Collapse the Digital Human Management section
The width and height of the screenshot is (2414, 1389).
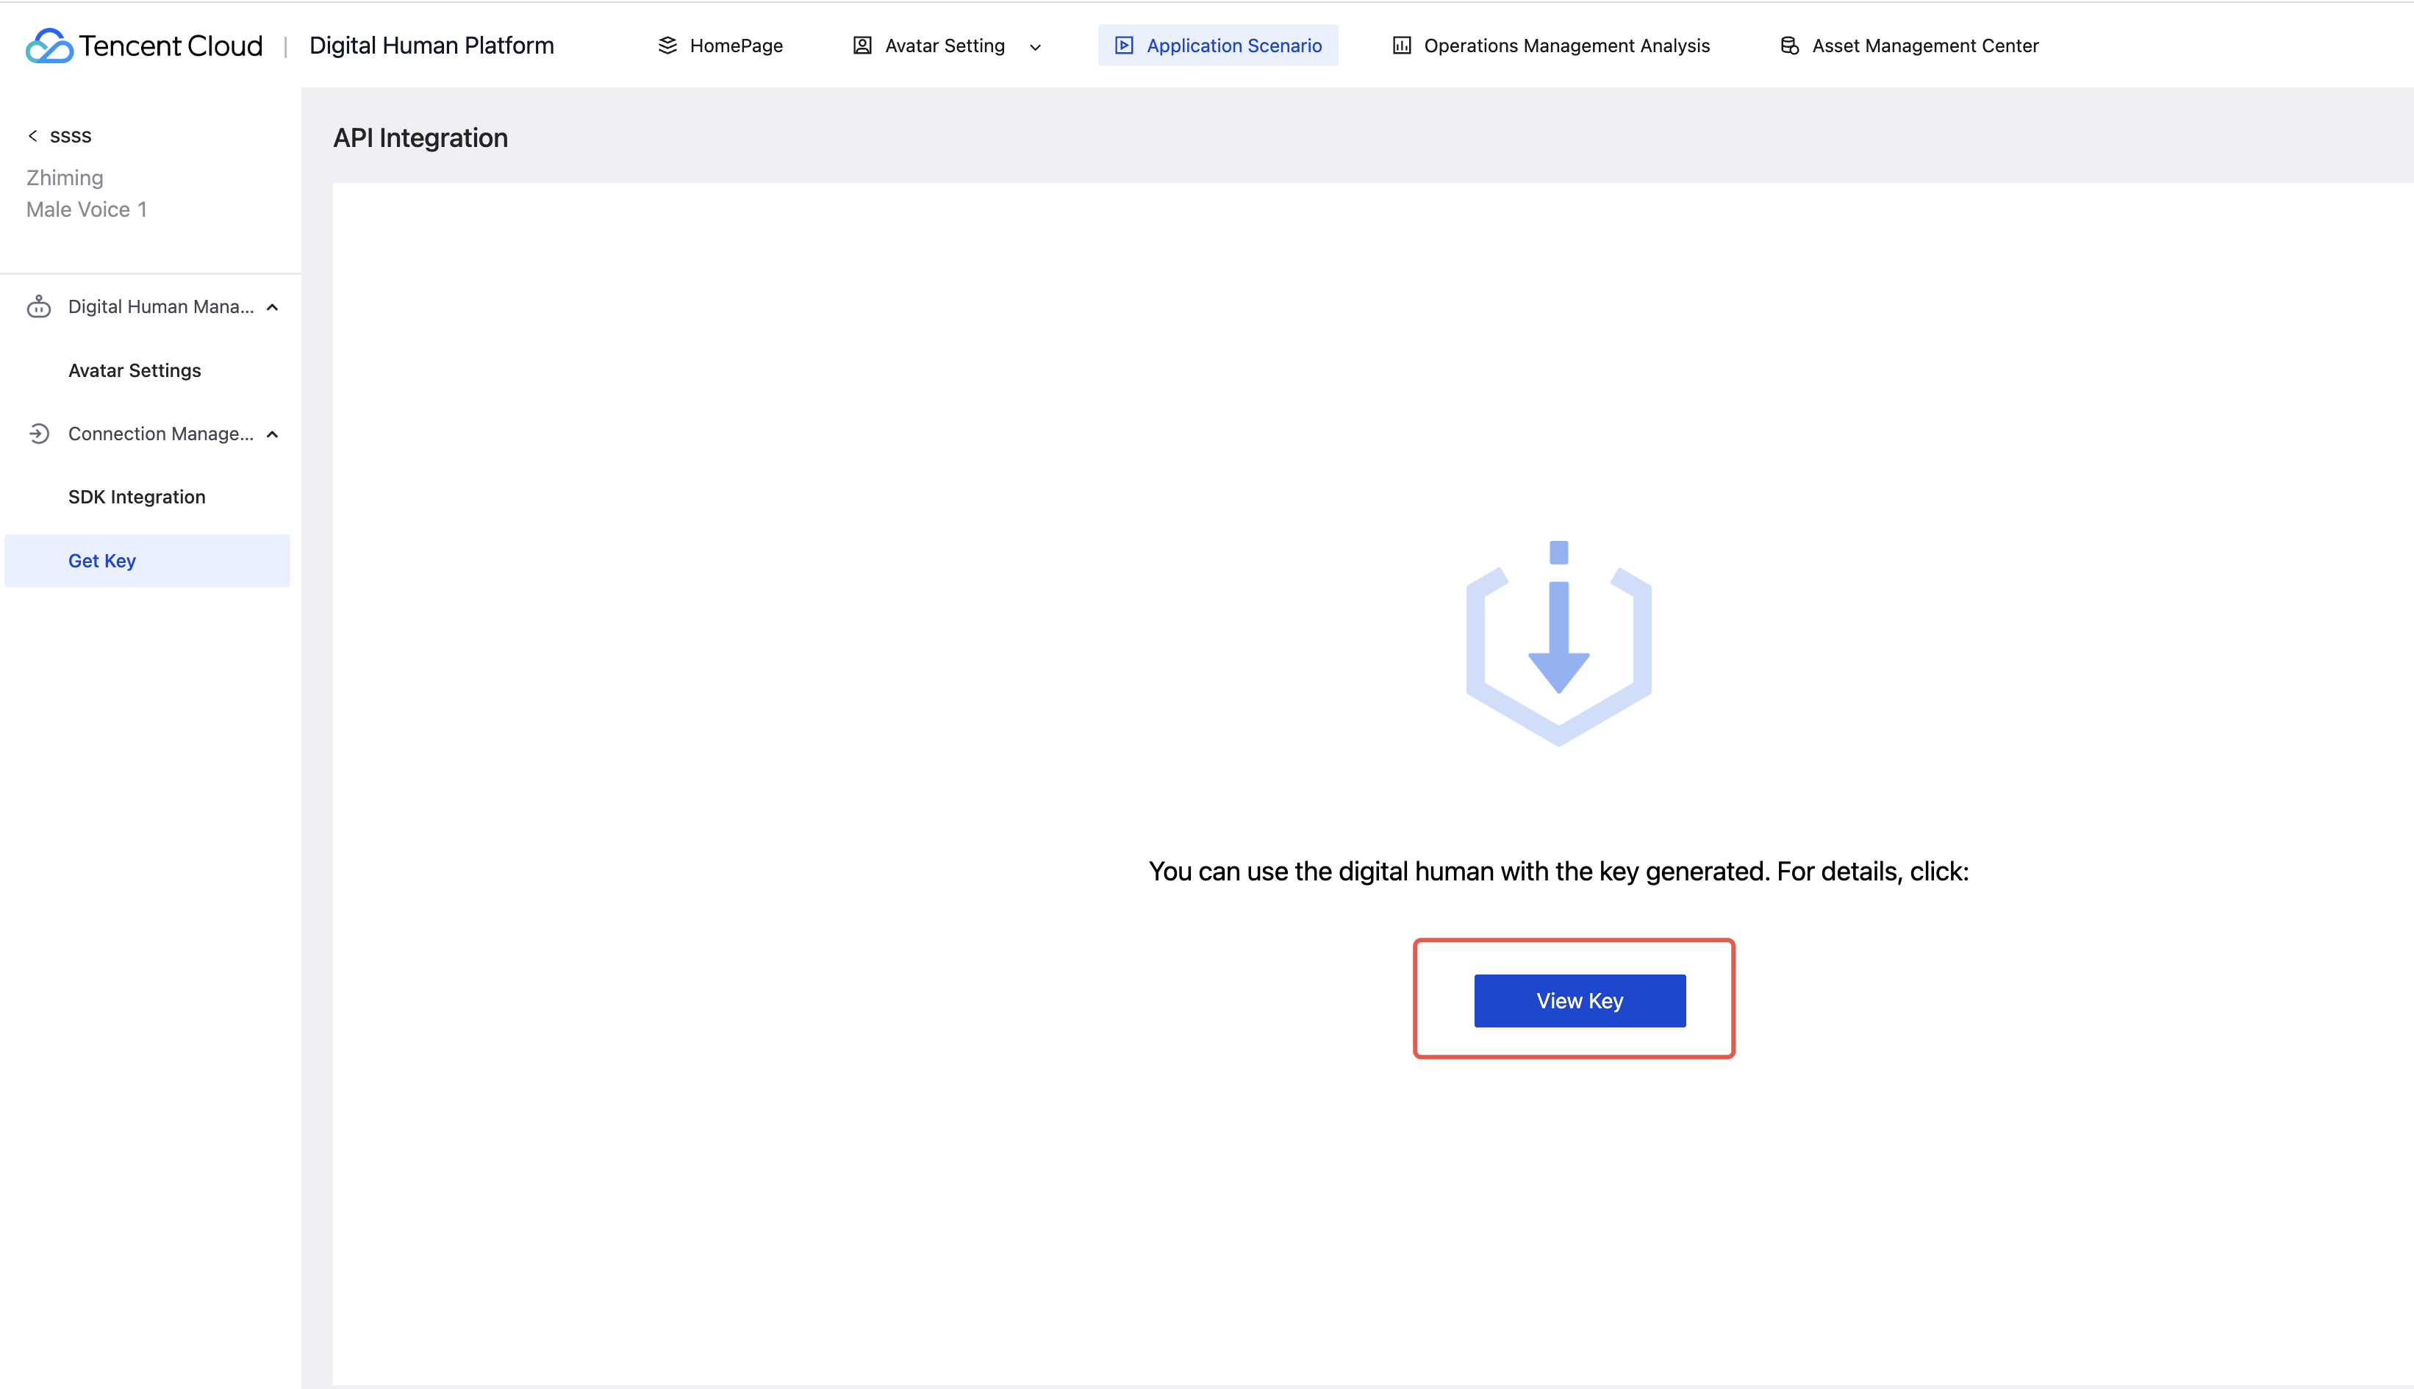(x=273, y=307)
